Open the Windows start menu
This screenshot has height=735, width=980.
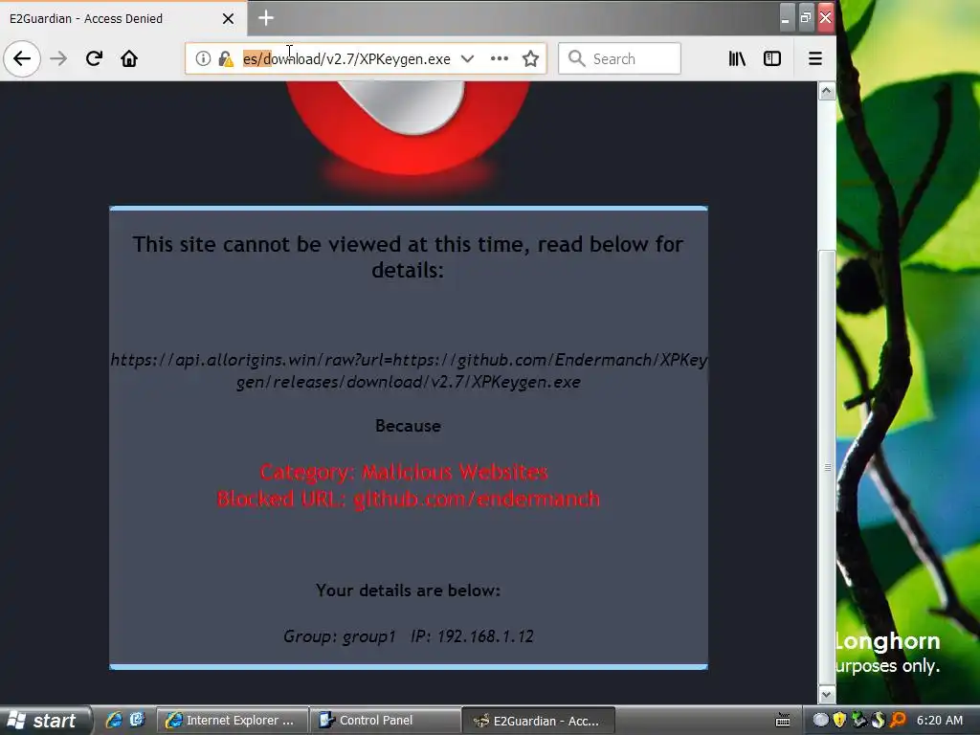tap(45, 721)
